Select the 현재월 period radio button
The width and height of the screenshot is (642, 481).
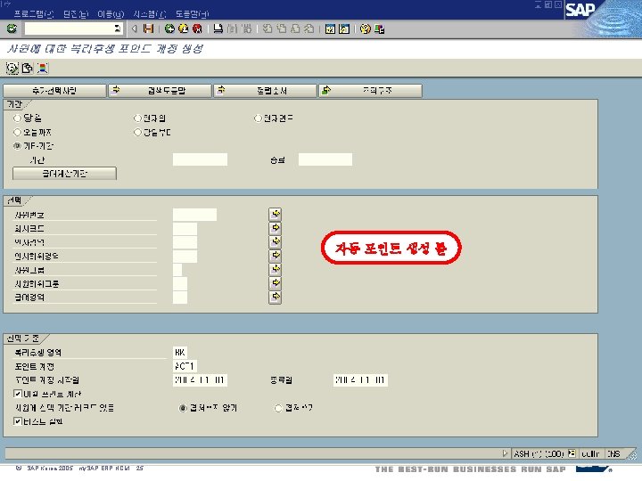(137, 118)
